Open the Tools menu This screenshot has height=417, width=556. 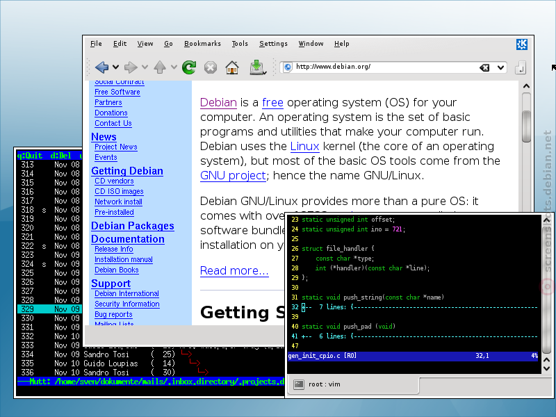(x=240, y=44)
